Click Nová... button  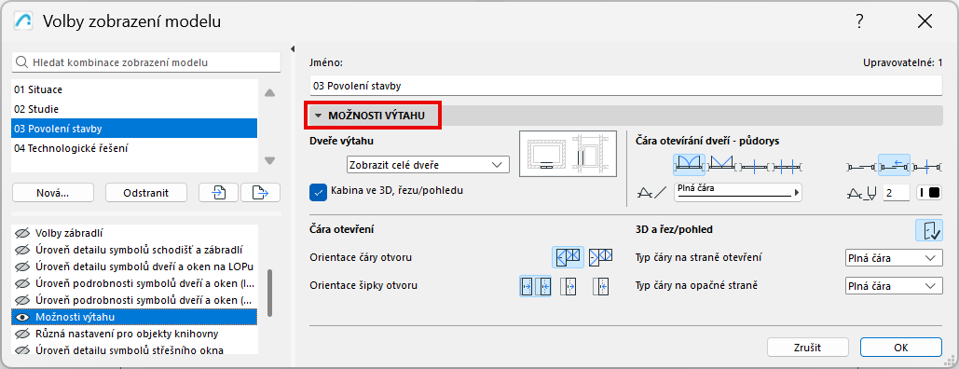[x=52, y=192]
